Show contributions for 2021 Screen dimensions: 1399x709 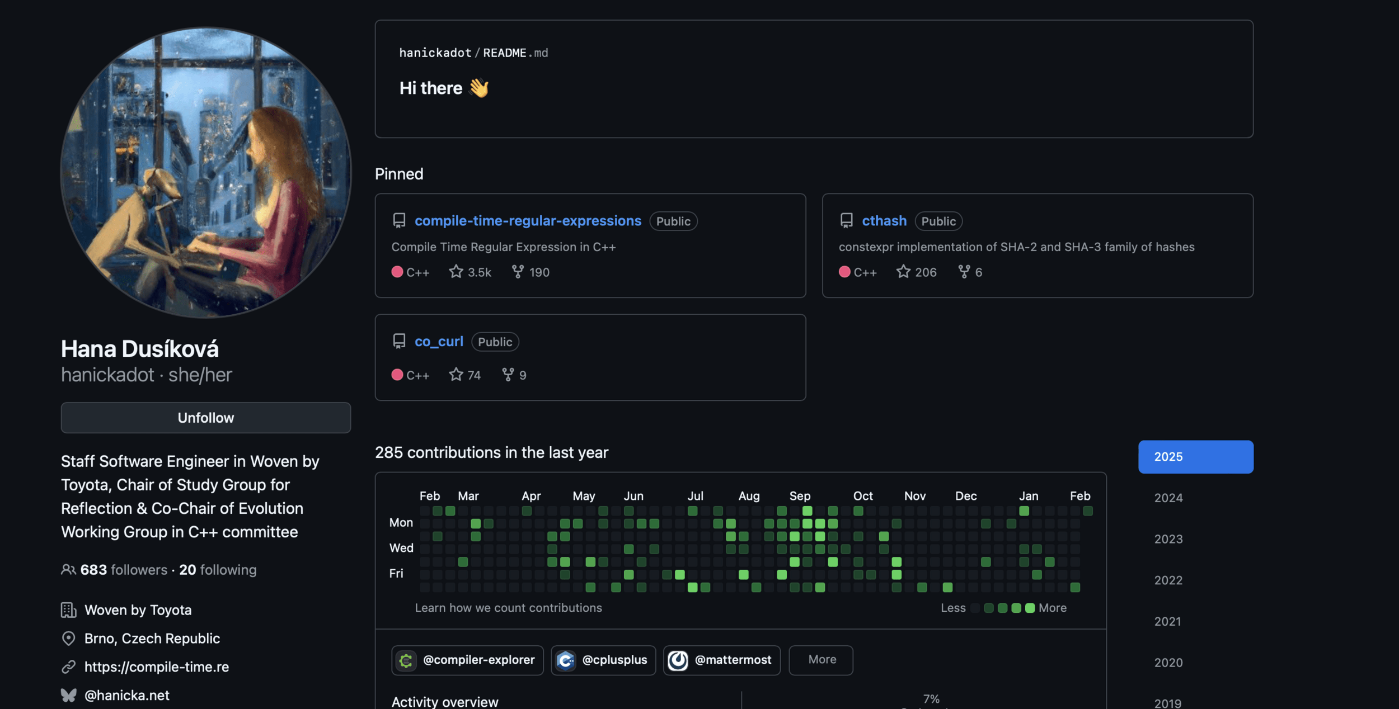(x=1167, y=621)
